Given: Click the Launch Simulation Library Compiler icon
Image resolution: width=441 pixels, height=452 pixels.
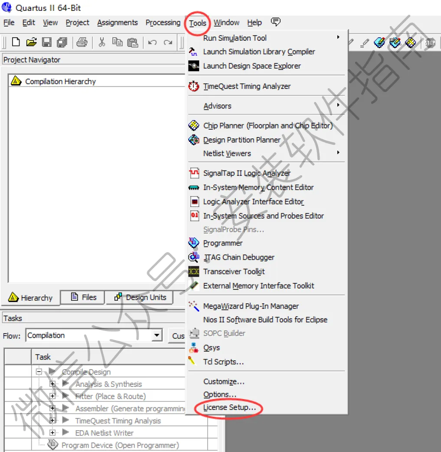Looking at the screenshot, I should pyautogui.click(x=193, y=52).
